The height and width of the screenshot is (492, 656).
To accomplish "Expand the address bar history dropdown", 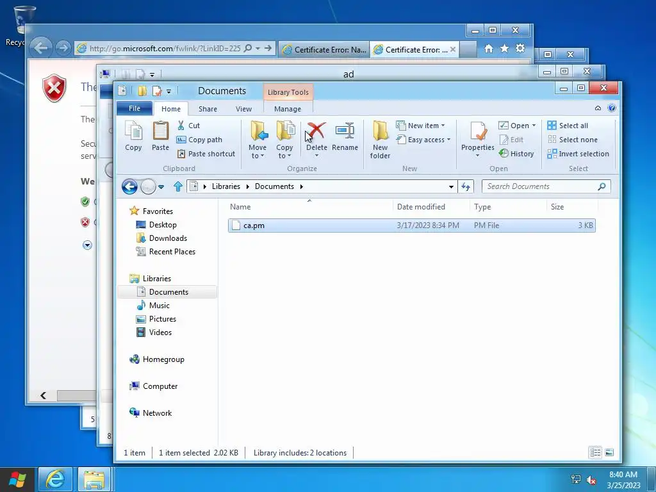I will pyautogui.click(x=451, y=186).
